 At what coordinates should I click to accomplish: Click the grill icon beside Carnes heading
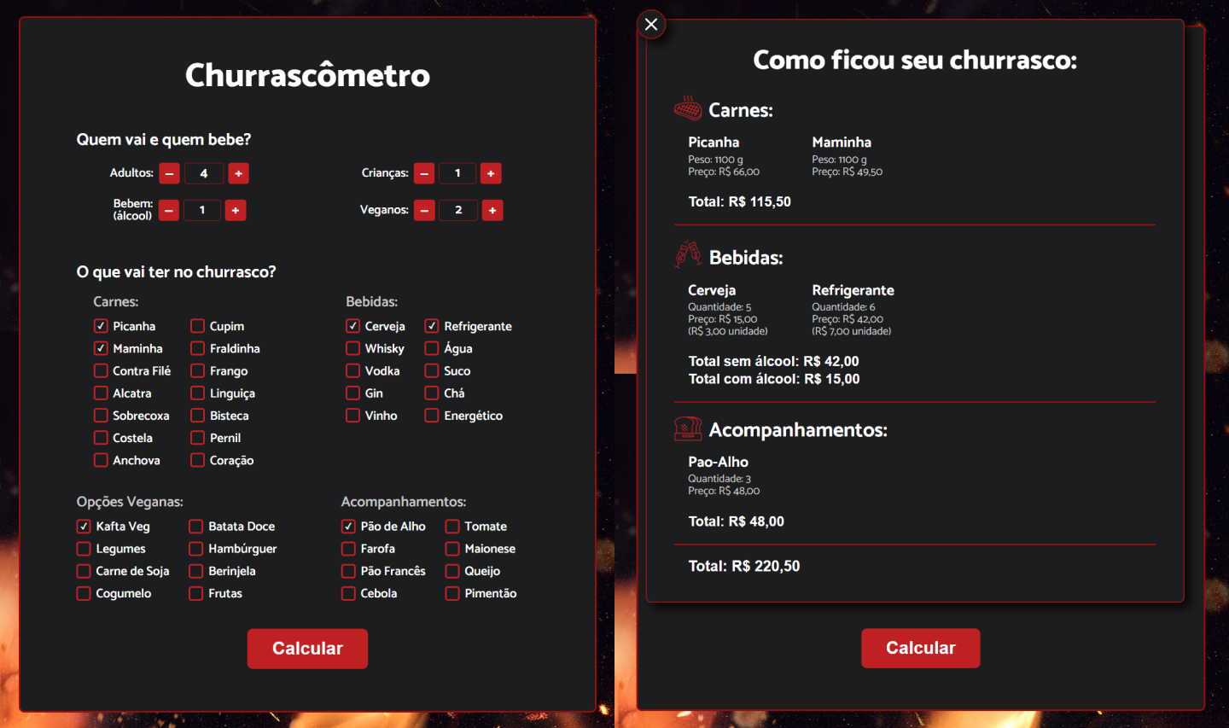(x=689, y=108)
